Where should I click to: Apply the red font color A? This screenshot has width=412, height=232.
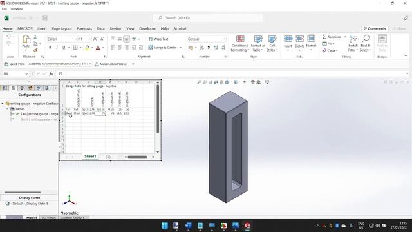tap(98, 48)
